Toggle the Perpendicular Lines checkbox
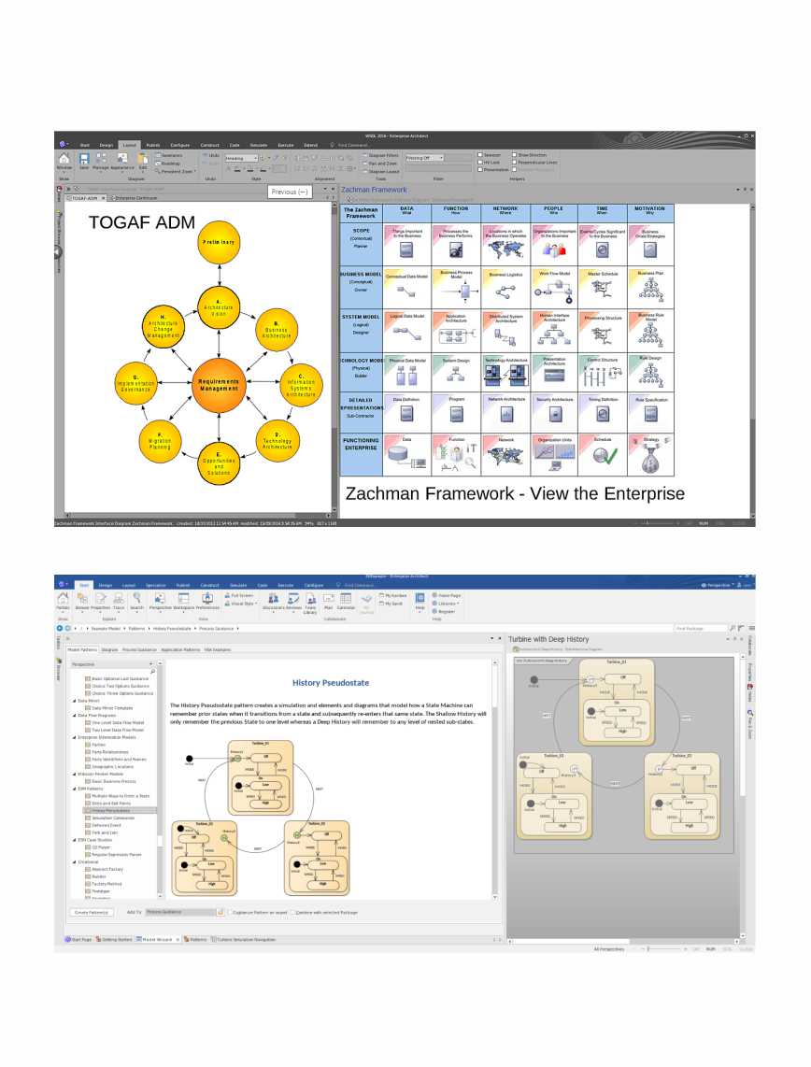Screen dimensions: 811x1067 pos(515,162)
